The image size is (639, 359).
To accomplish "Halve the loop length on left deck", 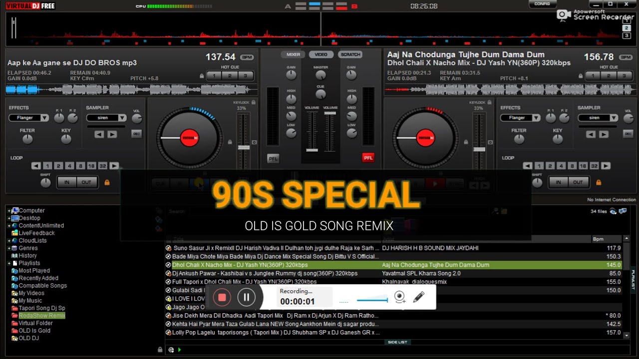I will pos(36,166).
